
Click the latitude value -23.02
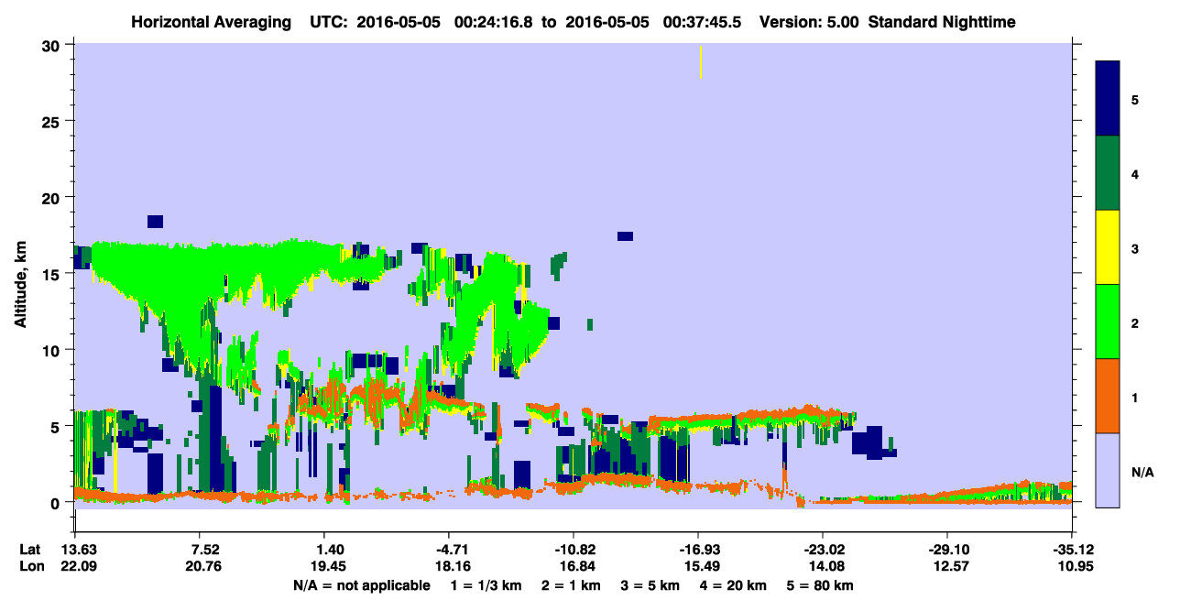coord(823,550)
